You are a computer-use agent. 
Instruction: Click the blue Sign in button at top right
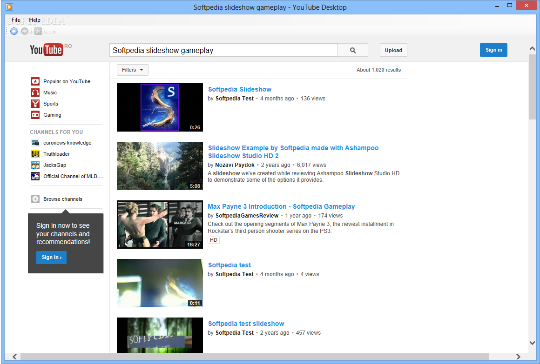493,50
